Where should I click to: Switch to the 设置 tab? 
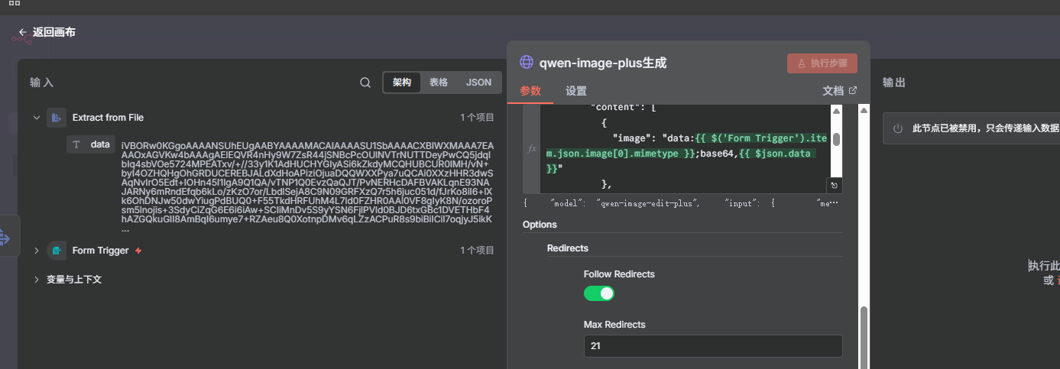[576, 91]
